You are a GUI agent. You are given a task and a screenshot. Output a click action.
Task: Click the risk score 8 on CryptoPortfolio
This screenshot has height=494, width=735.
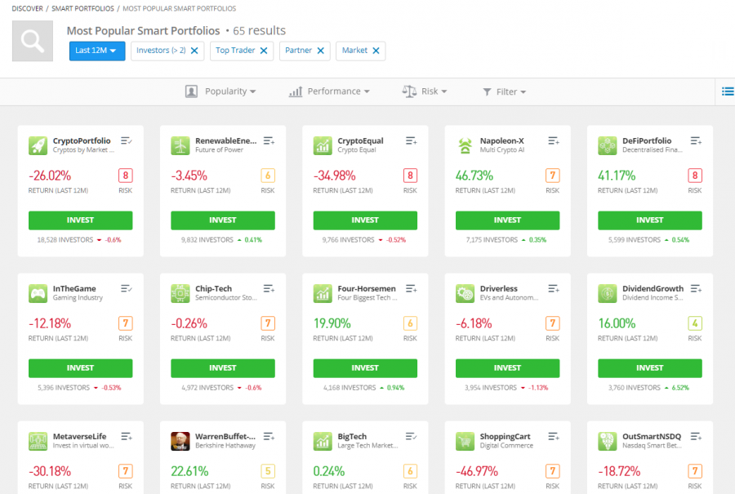126,176
